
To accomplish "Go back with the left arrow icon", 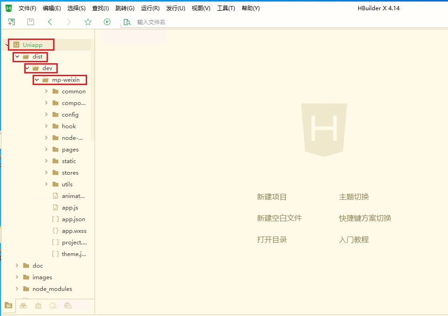I will click(50, 22).
